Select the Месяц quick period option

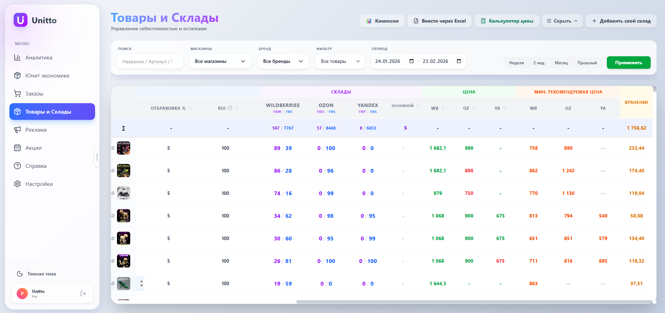click(x=561, y=63)
